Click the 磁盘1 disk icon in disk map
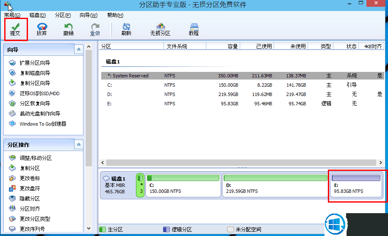388x236 pixels. coord(106,178)
